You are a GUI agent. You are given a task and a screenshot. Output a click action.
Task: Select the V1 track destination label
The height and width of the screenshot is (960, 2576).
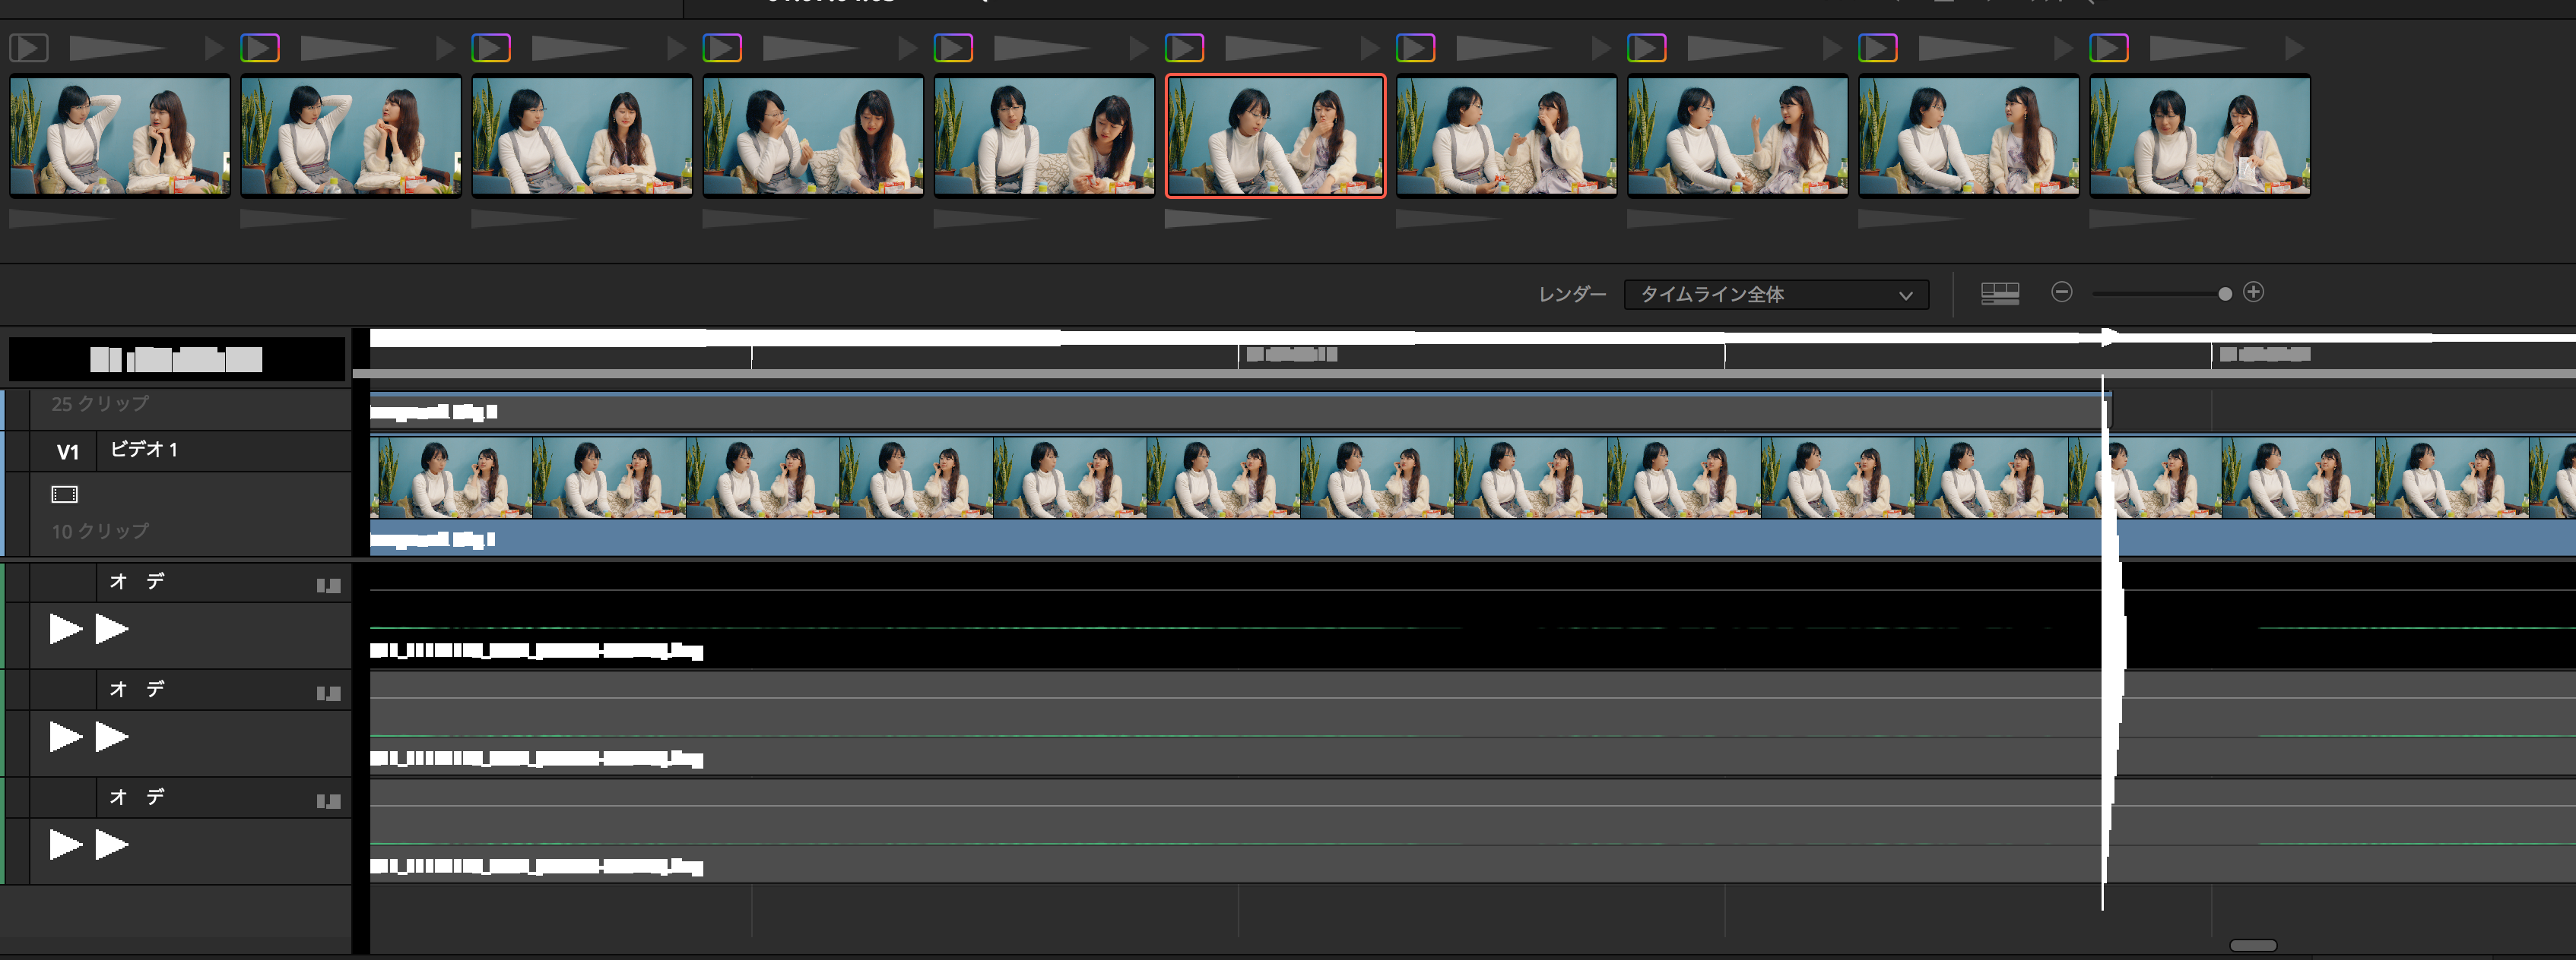tap(67, 452)
